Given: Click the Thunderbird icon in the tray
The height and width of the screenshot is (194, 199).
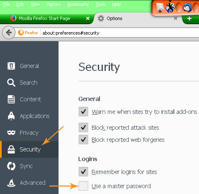Looking at the screenshot, I should (x=187, y=7).
